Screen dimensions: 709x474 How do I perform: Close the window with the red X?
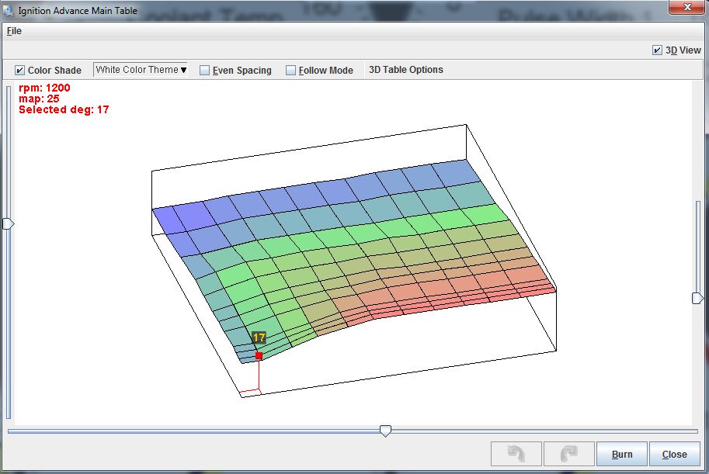coord(686,8)
